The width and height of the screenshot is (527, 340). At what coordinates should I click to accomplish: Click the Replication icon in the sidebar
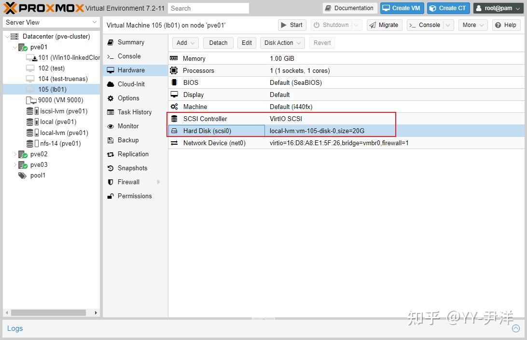(x=112, y=154)
